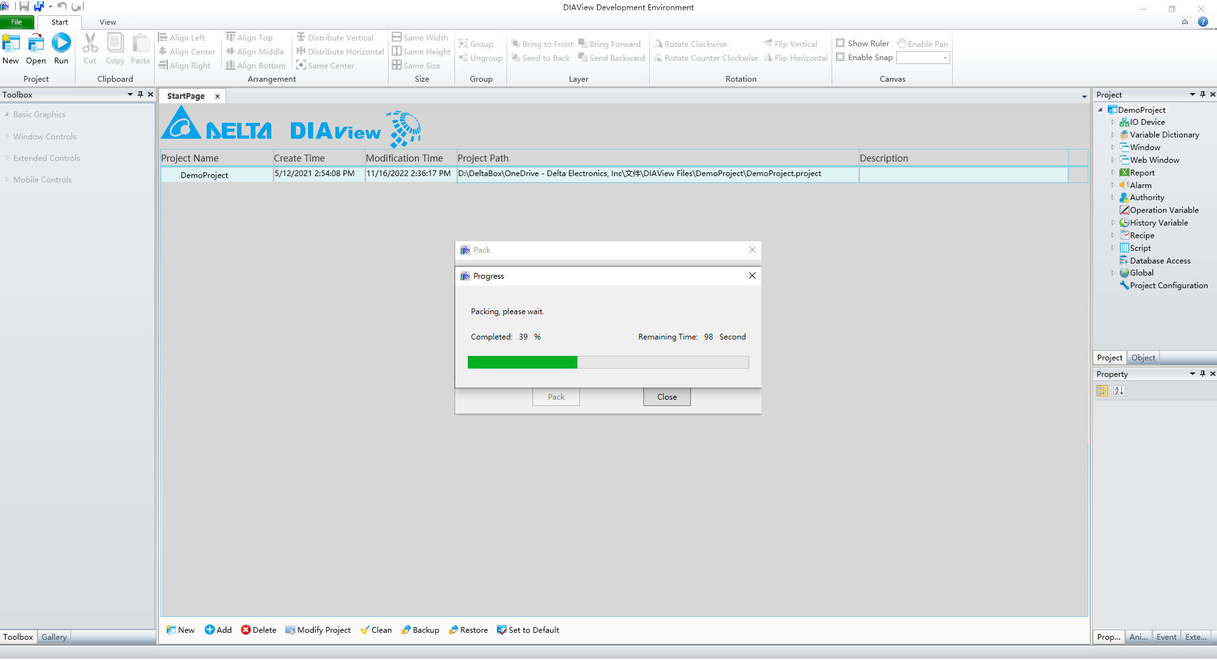Select Authority node in project tree

click(x=1147, y=198)
